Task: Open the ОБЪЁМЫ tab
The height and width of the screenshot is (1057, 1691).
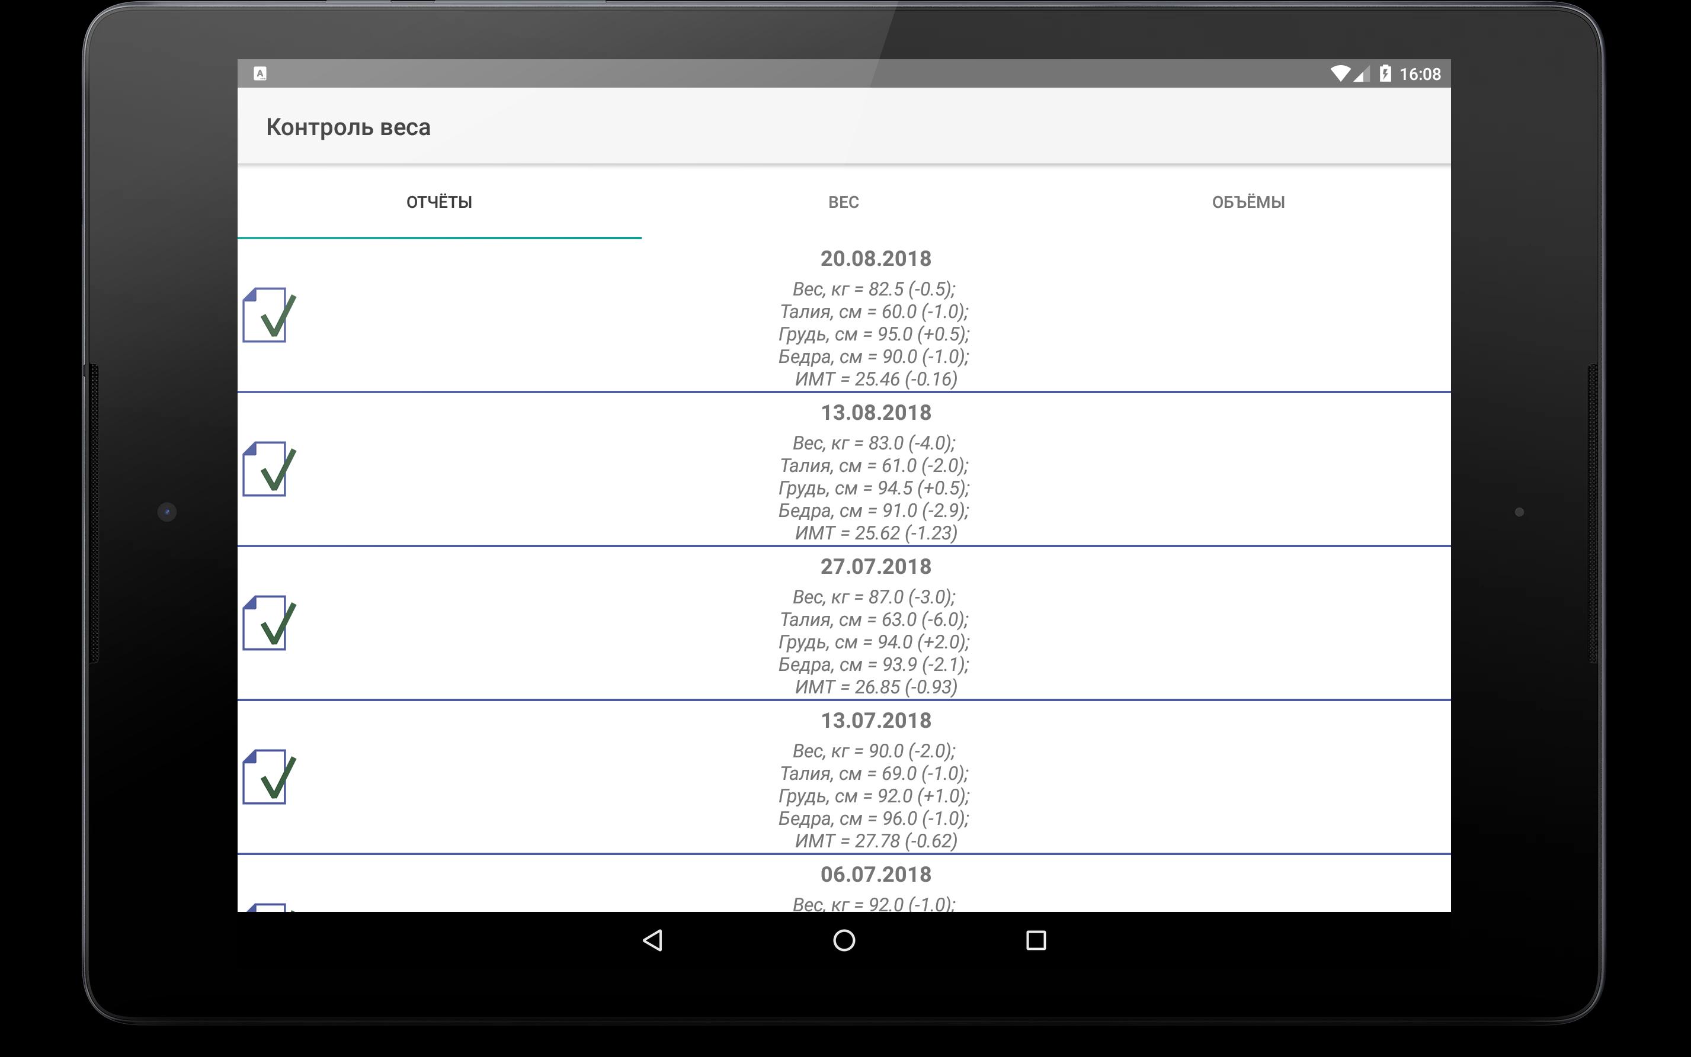Action: point(1248,202)
